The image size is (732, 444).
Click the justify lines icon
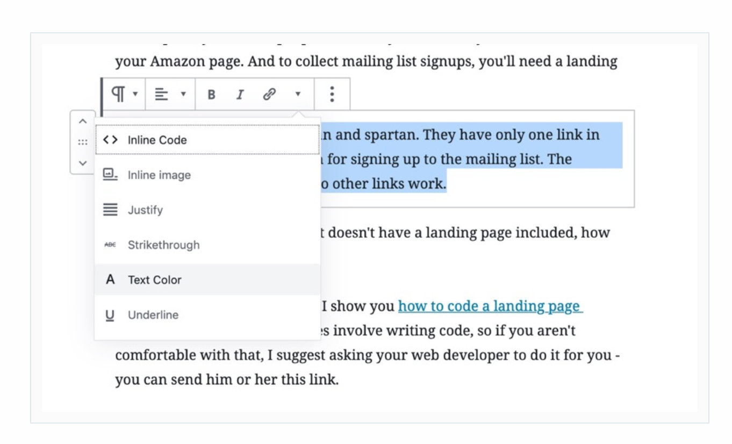coord(110,210)
